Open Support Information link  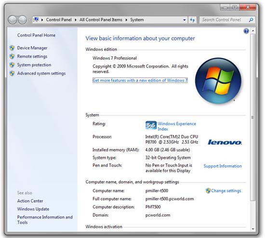[223, 166]
